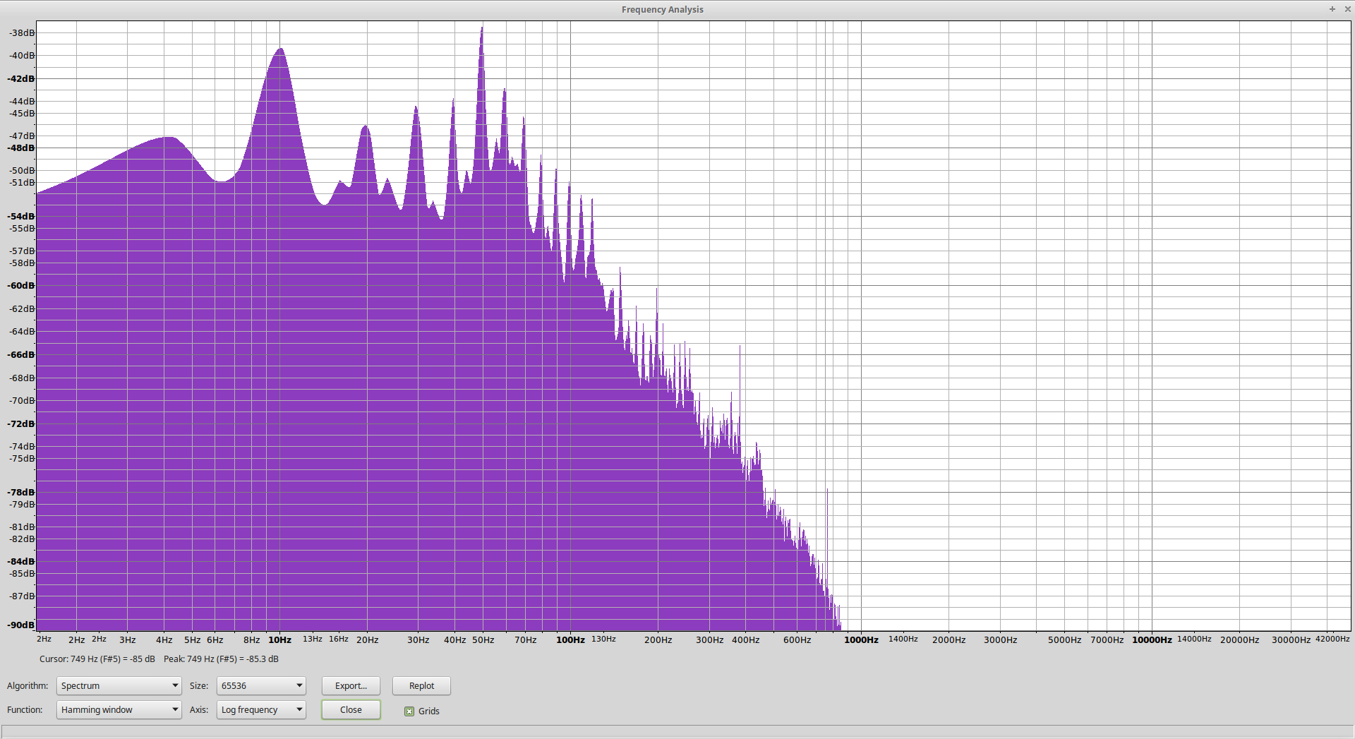Click the Close button
The image size is (1355, 739).
pos(351,709)
